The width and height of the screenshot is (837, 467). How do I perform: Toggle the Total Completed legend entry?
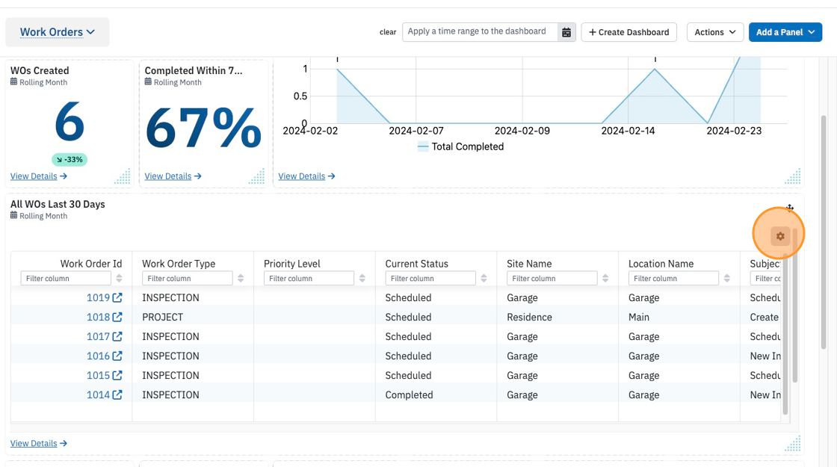click(460, 146)
